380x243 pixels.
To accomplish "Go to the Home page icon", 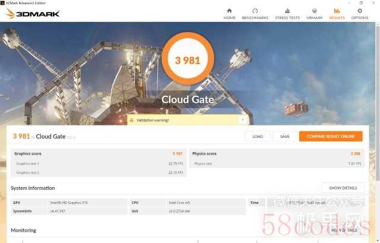I will [229, 11].
